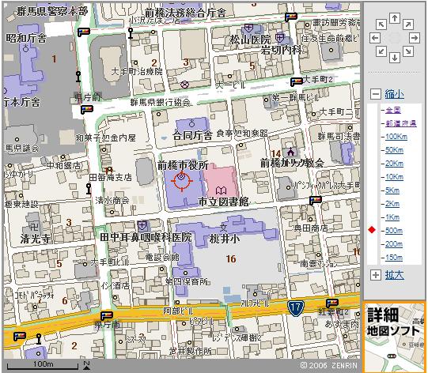Click the minus zoom-out icon

coord(375,94)
